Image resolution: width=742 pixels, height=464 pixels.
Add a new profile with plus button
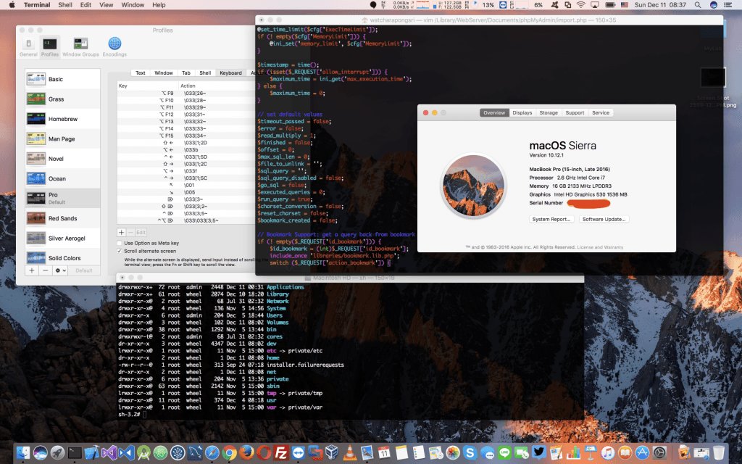coord(31,270)
